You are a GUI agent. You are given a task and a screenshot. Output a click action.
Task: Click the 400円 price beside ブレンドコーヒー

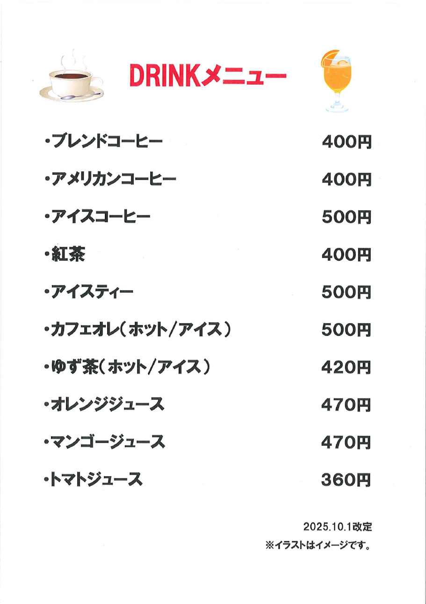347,141
